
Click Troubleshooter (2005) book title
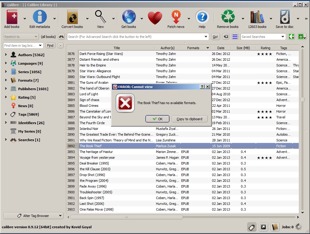[96, 192]
